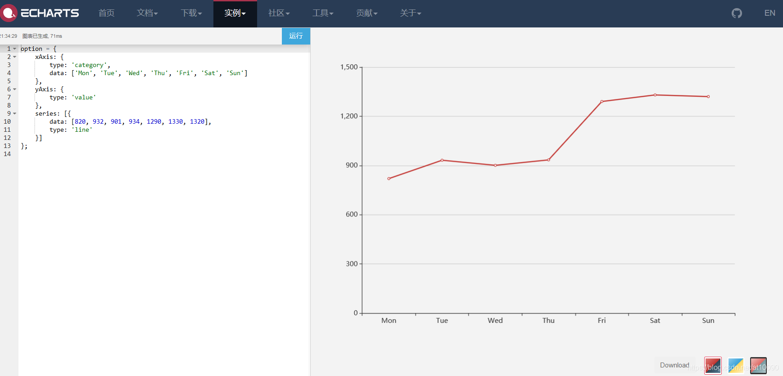The image size is (783, 376).
Task: Run the code with 运行 button
Action: tap(296, 36)
